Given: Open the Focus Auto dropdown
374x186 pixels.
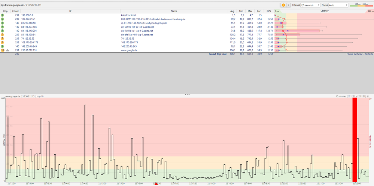Looking at the screenshot, I should pos(338,5).
